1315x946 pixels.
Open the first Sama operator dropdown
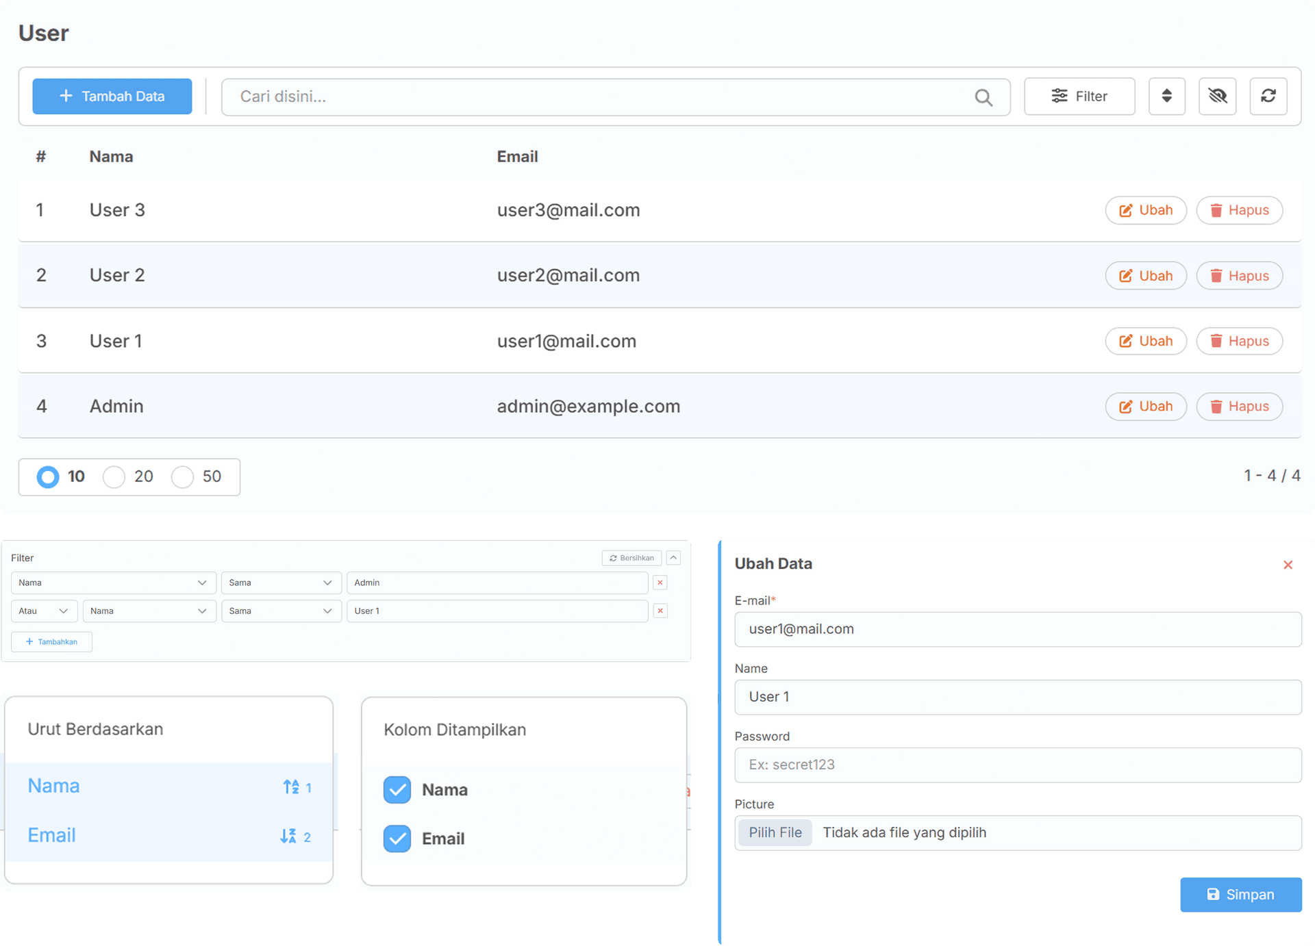click(280, 583)
